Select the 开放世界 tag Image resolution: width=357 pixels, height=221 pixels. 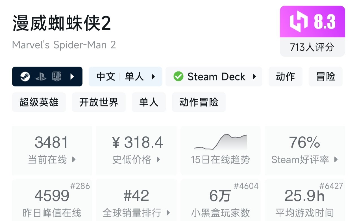pos(99,102)
